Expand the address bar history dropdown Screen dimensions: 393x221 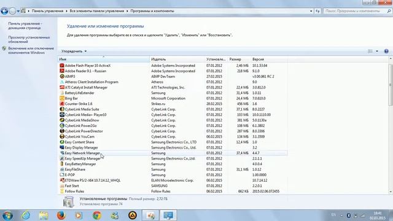(x=311, y=11)
